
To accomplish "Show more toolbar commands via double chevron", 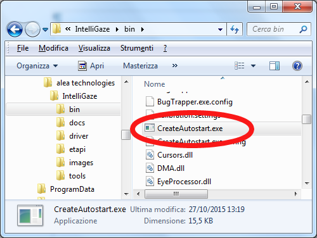I will pyautogui.click(x=175, y=66).
